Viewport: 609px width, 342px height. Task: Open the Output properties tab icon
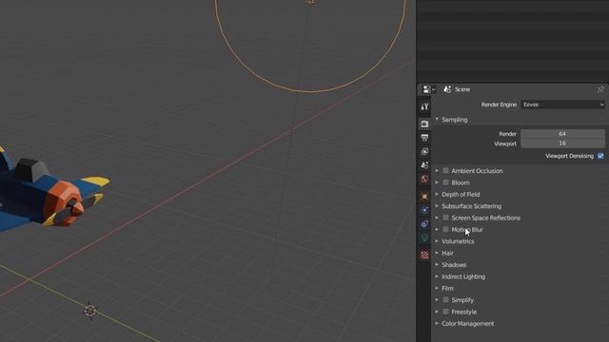click(x=424, y=137)
